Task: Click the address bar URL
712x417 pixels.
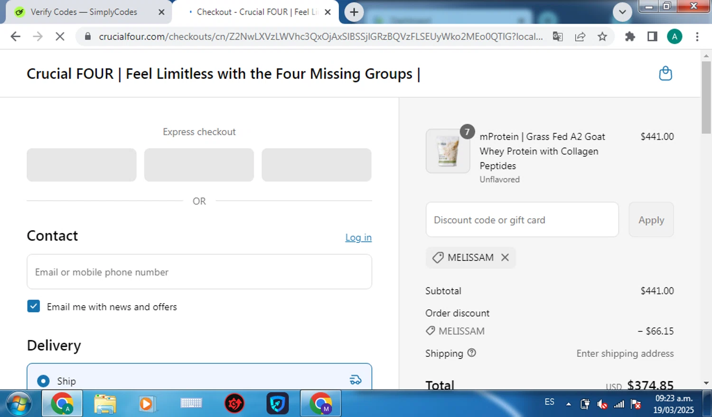Action: 321,37
